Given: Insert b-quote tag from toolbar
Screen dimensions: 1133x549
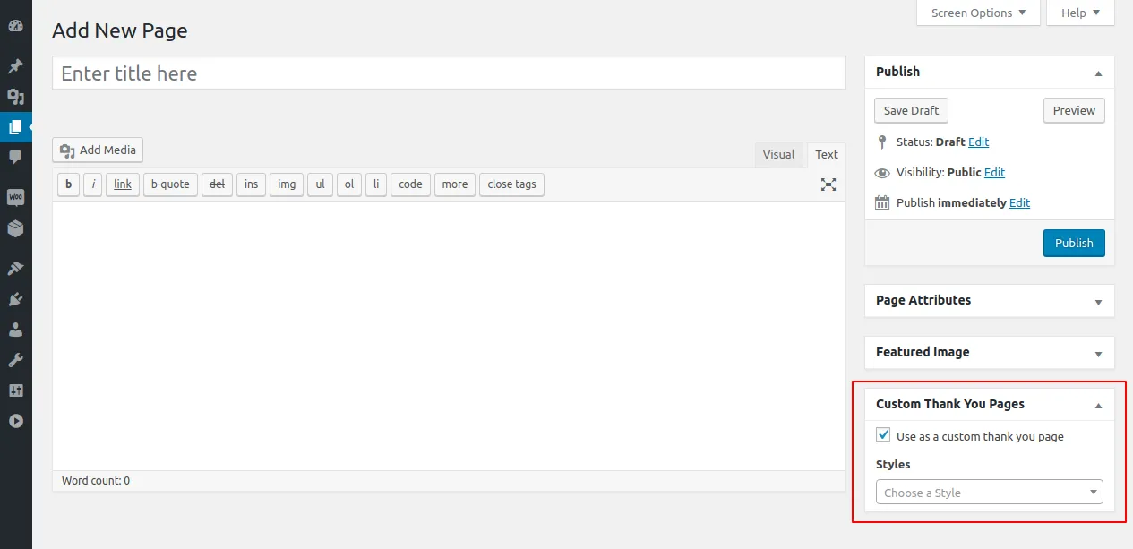Looking at the screenshot, I should pyautogui.click(x=170, y=184).
